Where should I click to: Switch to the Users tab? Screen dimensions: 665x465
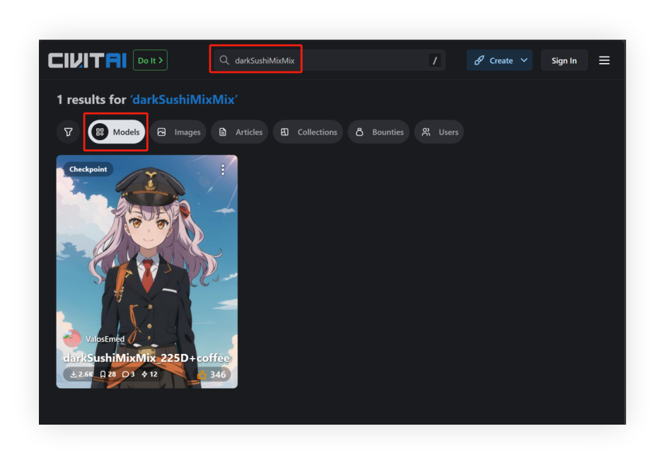[x=439, y=132]
